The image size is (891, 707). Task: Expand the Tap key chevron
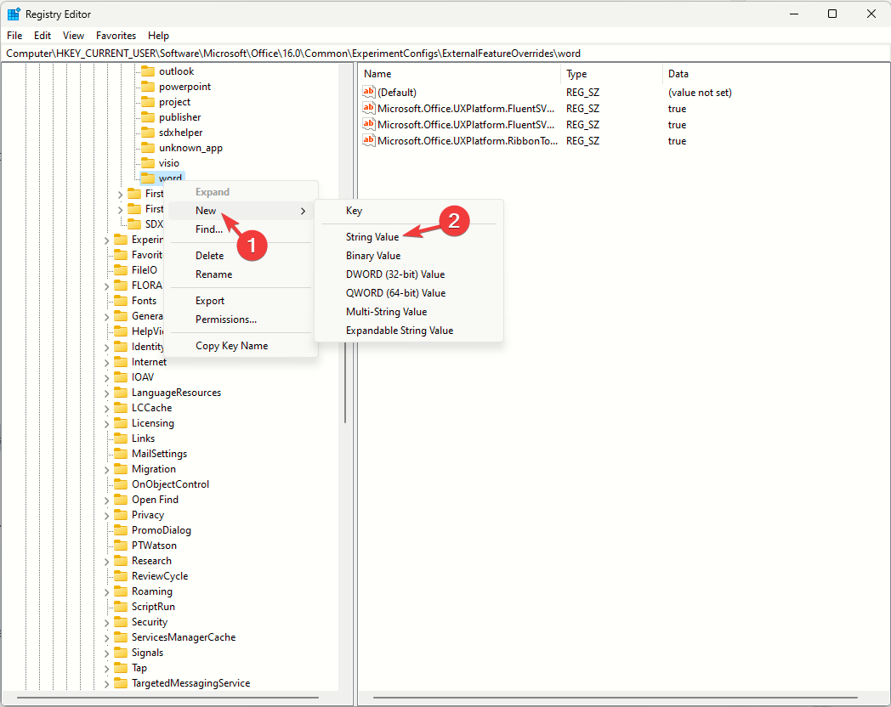107,669
